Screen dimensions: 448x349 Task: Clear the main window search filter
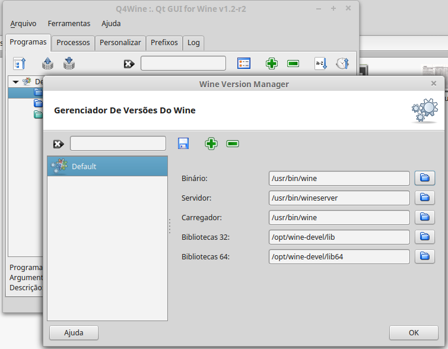(x=129, y=64)
